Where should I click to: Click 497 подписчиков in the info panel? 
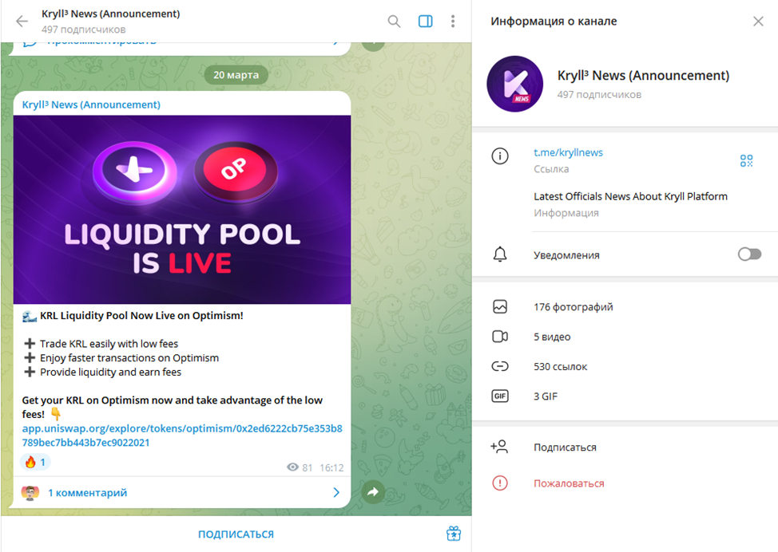pos(599,94)
